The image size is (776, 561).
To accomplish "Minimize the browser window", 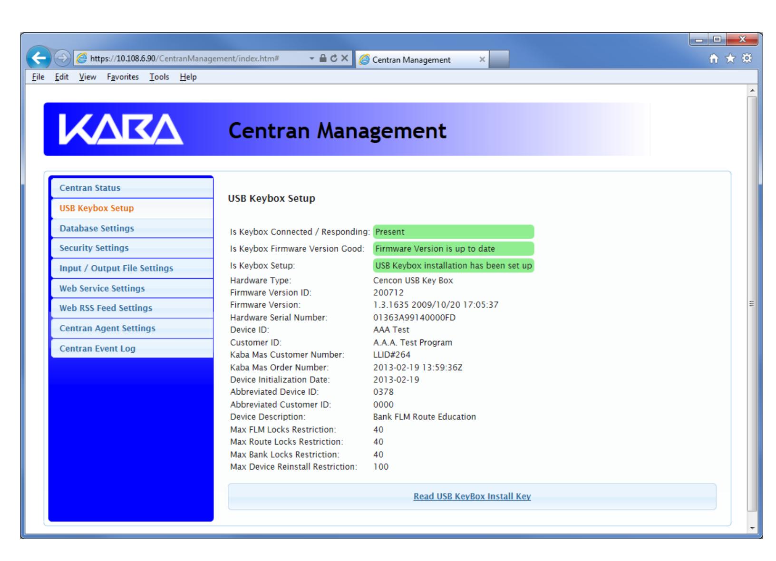I will [698, 39].
